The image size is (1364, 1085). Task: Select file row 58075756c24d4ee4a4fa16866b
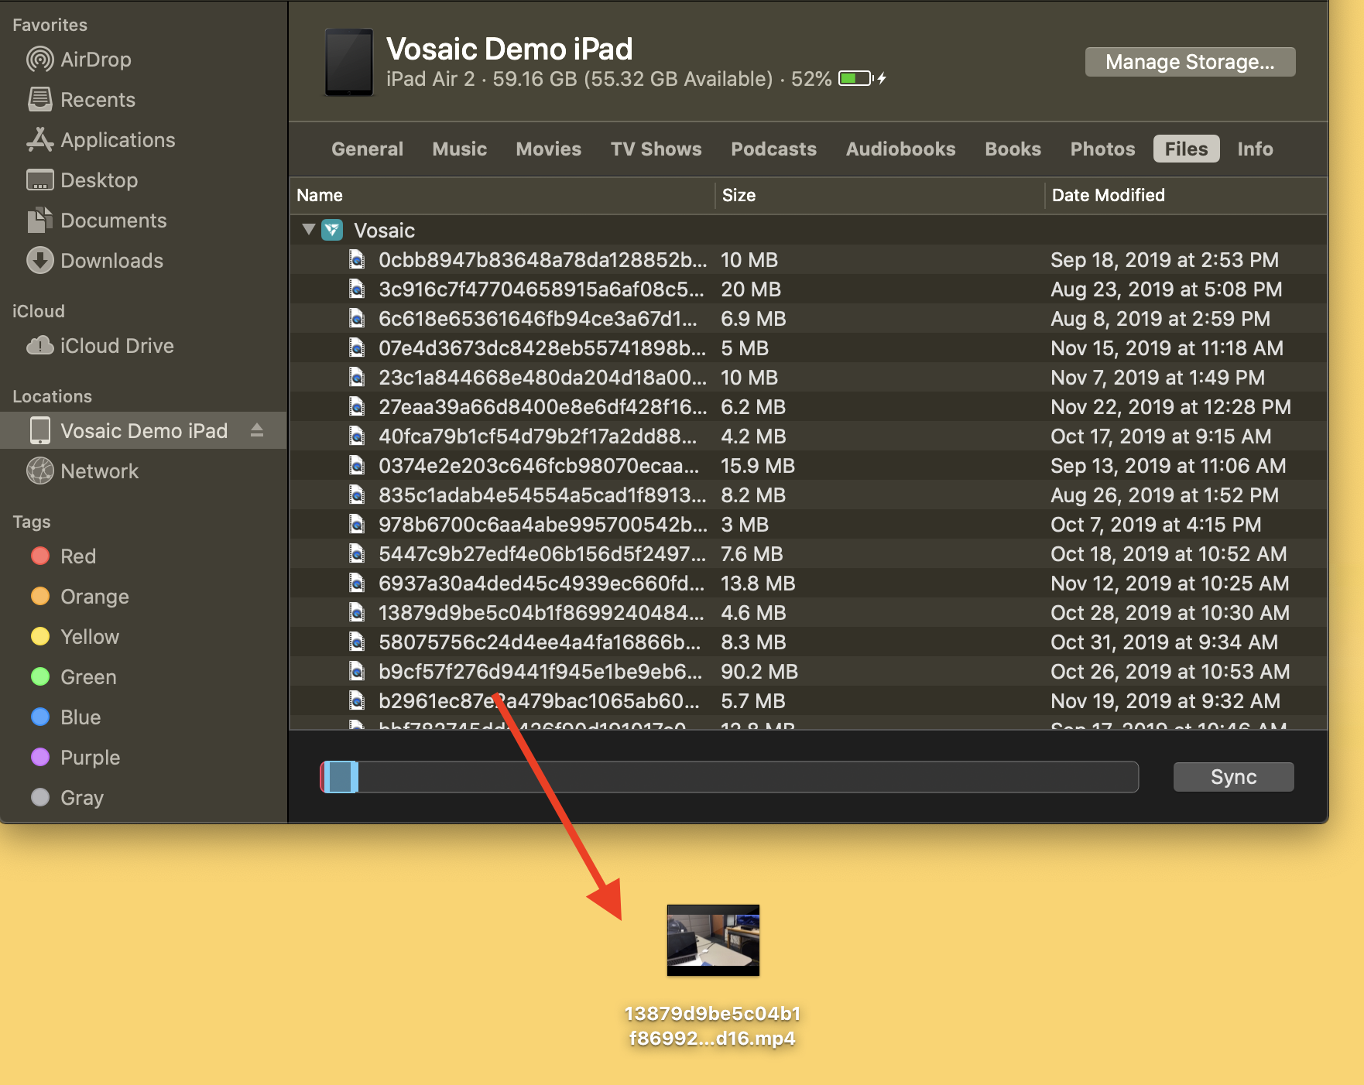[808, 642]
